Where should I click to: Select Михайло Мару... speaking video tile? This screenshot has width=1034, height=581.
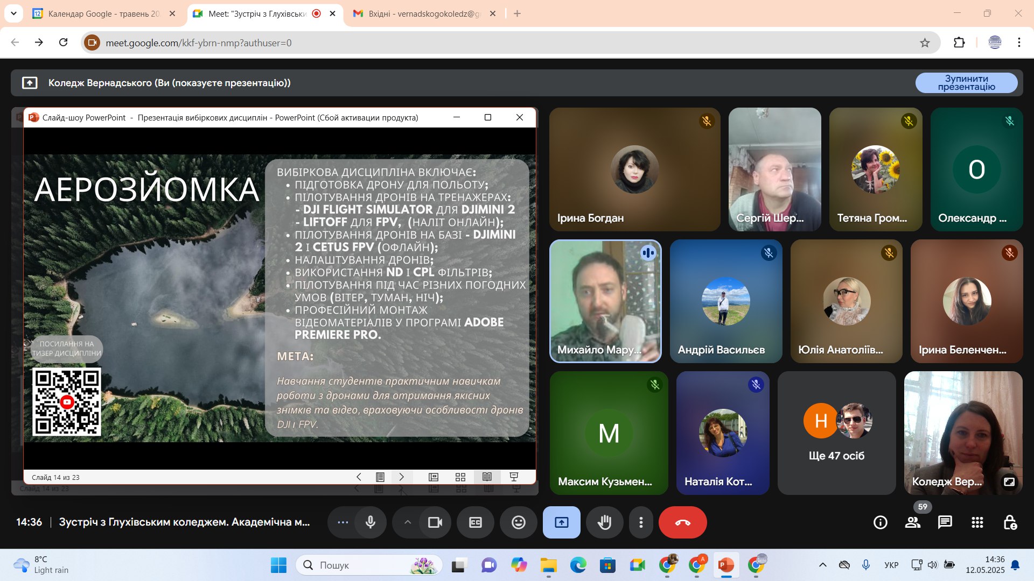pyautogui.click(x=605, y=301)
